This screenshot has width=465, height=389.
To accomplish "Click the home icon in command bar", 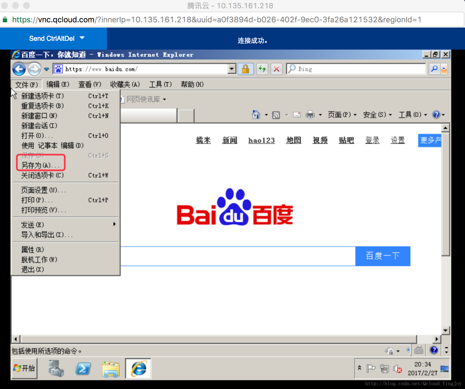I will click(x=256, y=115).
